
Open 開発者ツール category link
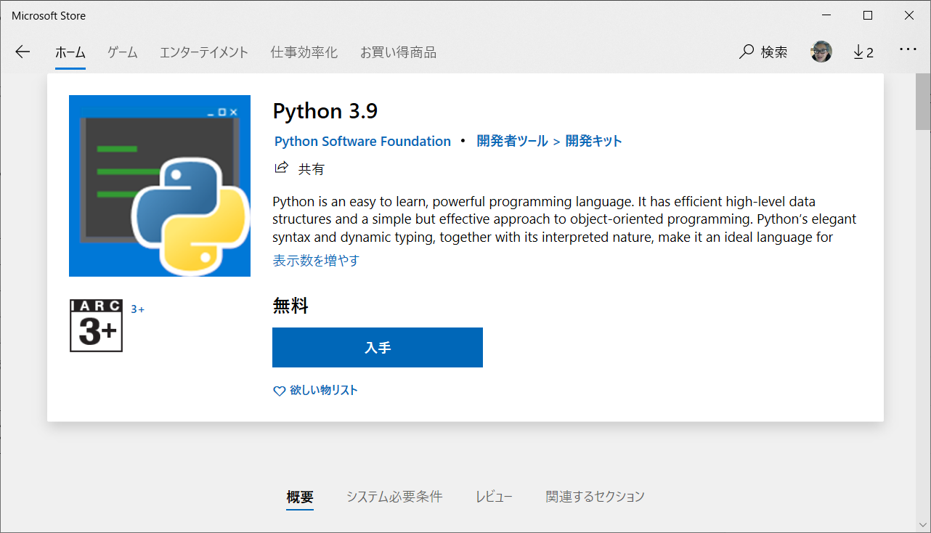[512, 142]
